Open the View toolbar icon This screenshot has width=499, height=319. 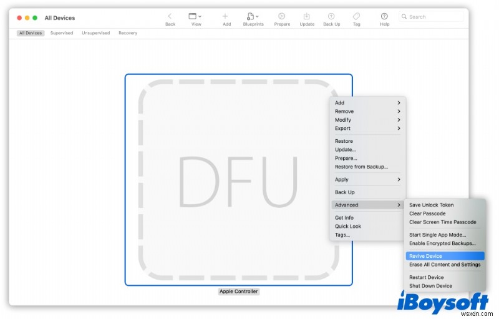[x=193, y=16]
